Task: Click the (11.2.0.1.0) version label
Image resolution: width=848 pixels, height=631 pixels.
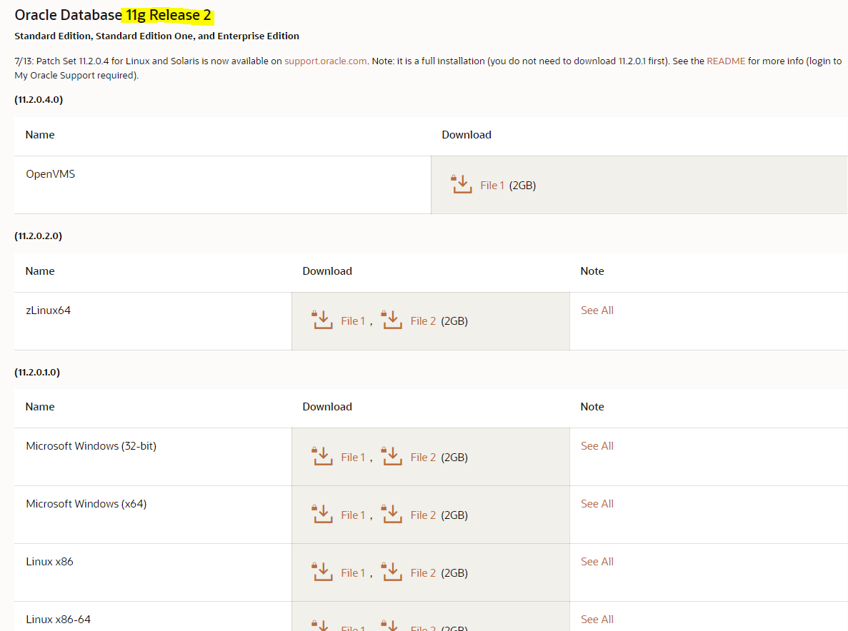Action: click(37, 372)
